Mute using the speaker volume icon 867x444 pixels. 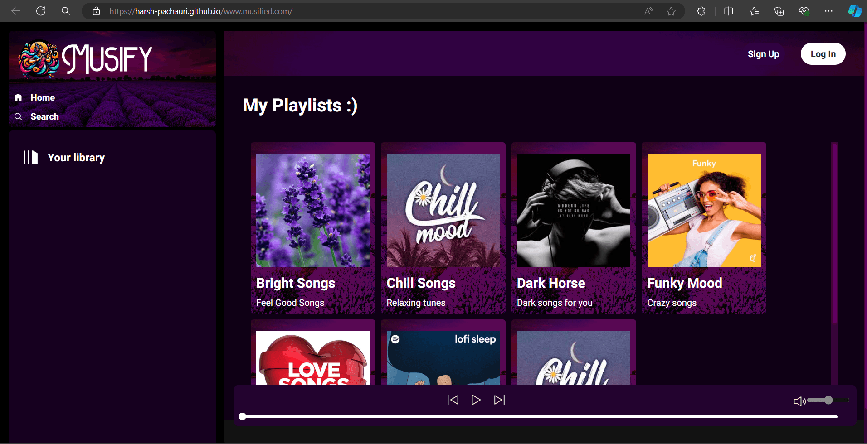[x=799, y=401]
